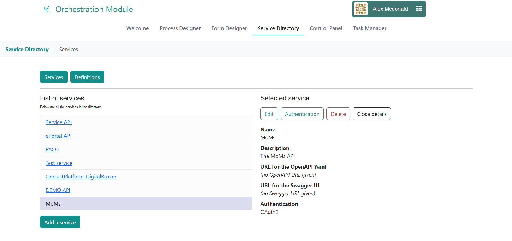Open the apps grid menu icon
The image size is (512, 241).
[419, 9]
